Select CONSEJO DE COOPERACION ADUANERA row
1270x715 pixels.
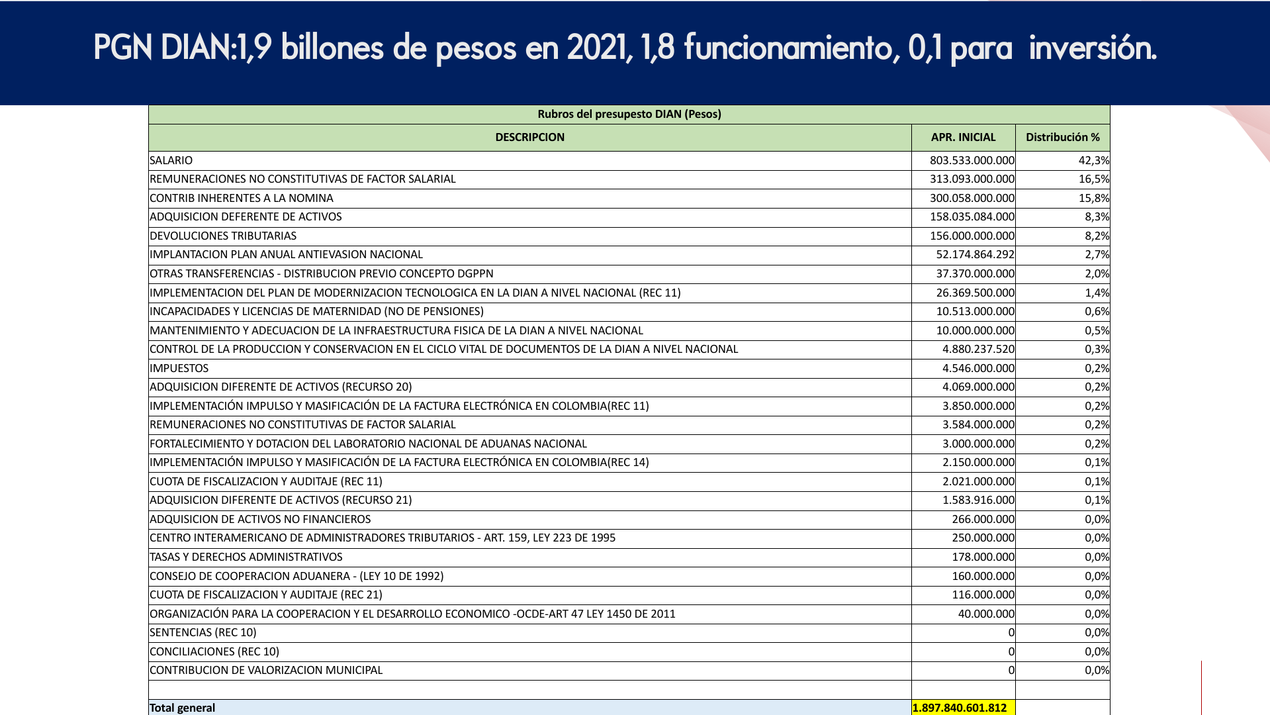pos(296,576)
